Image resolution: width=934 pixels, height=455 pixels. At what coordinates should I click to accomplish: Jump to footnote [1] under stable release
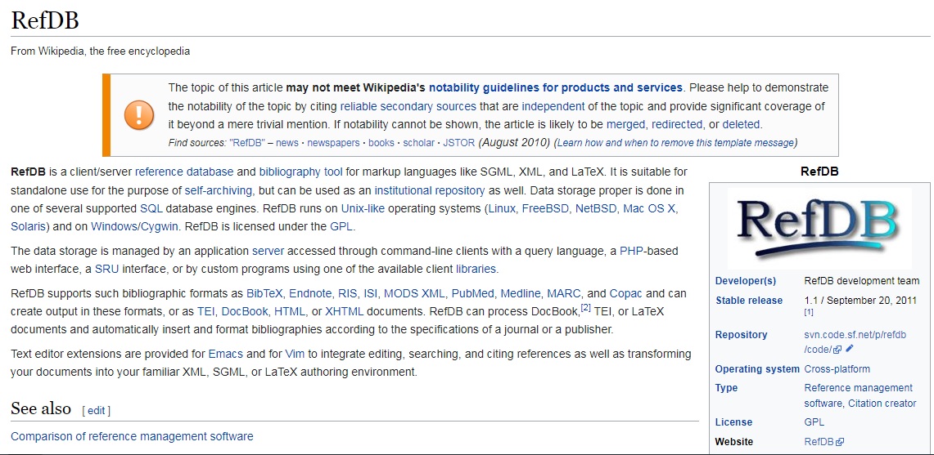808,312
